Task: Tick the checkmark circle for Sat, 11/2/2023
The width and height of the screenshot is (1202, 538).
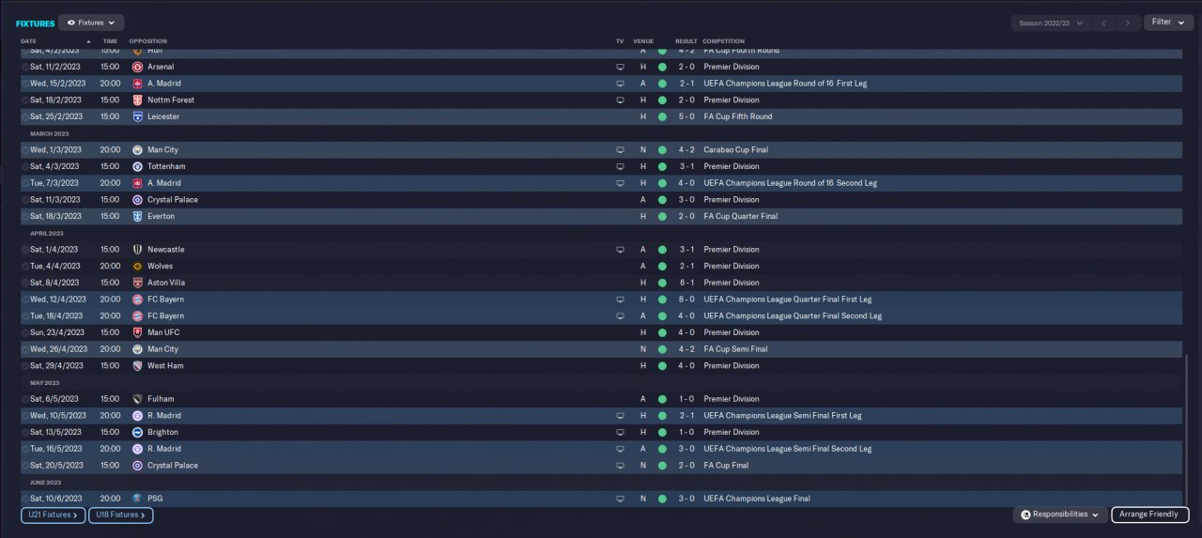Action: coord(25,67)
